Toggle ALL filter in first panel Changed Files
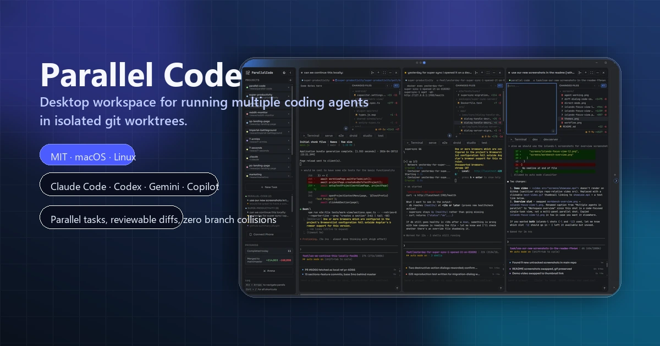Viewport: 660px width, 346px height. click(x=396, y=86)
